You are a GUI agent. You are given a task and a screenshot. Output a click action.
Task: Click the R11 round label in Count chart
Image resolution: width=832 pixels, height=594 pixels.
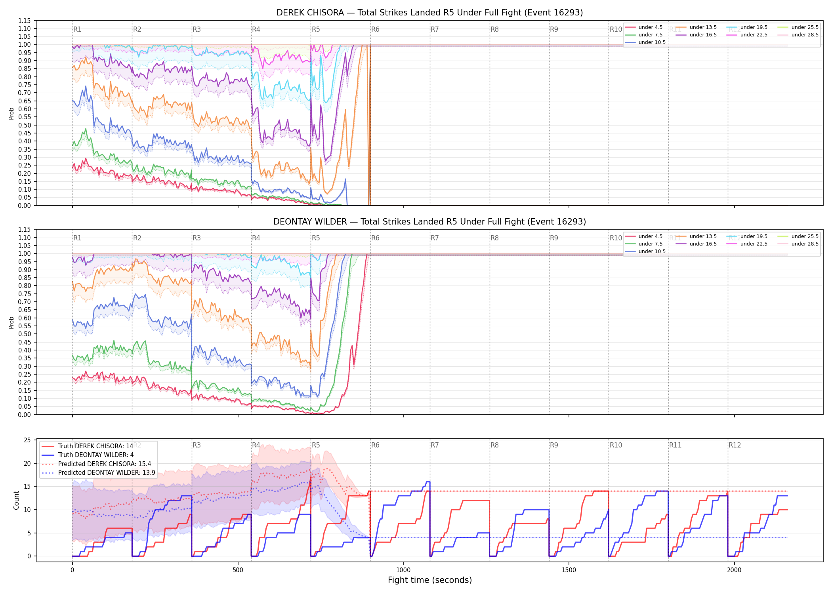pos(675,445)
